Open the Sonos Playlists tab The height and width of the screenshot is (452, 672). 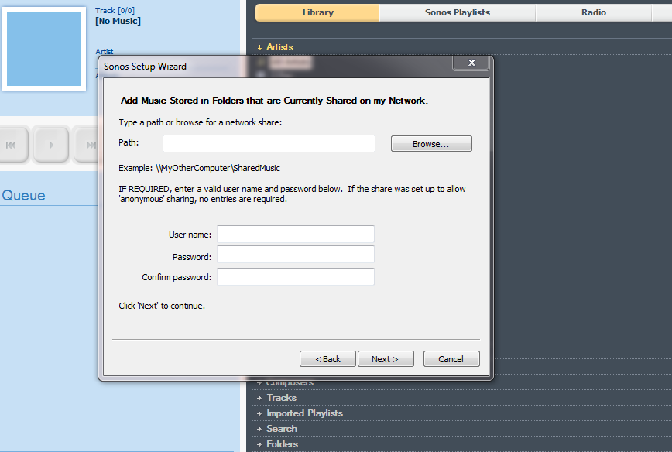pyautogui.click(x=458, y=12)
